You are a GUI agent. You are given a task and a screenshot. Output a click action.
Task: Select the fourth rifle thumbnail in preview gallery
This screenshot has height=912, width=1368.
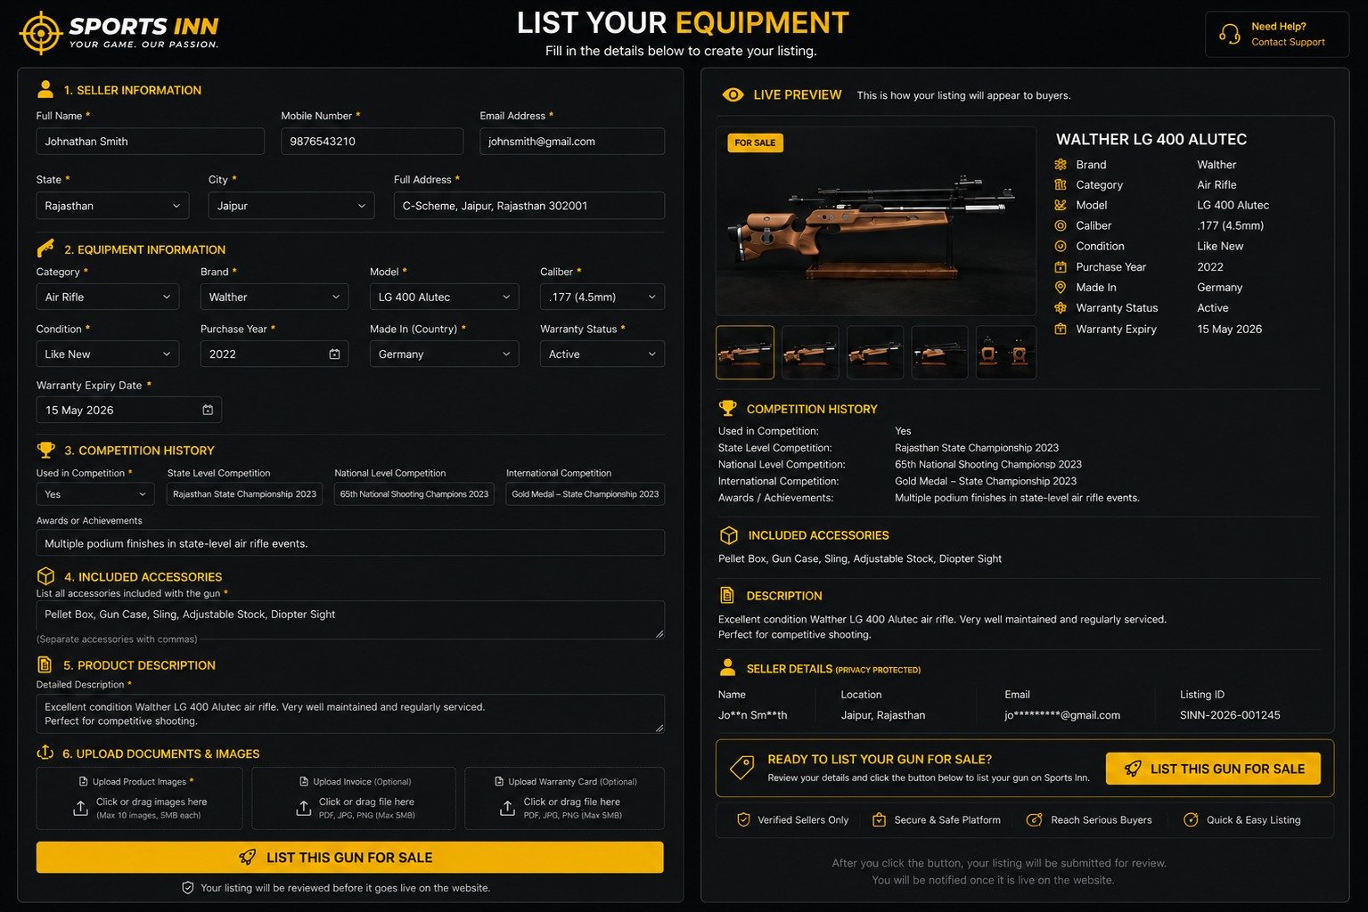coord(940,353)
